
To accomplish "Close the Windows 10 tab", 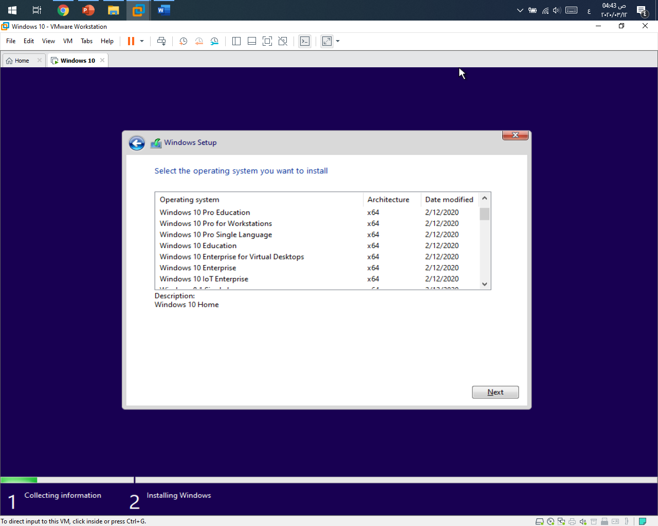I will tap(102, 60).
